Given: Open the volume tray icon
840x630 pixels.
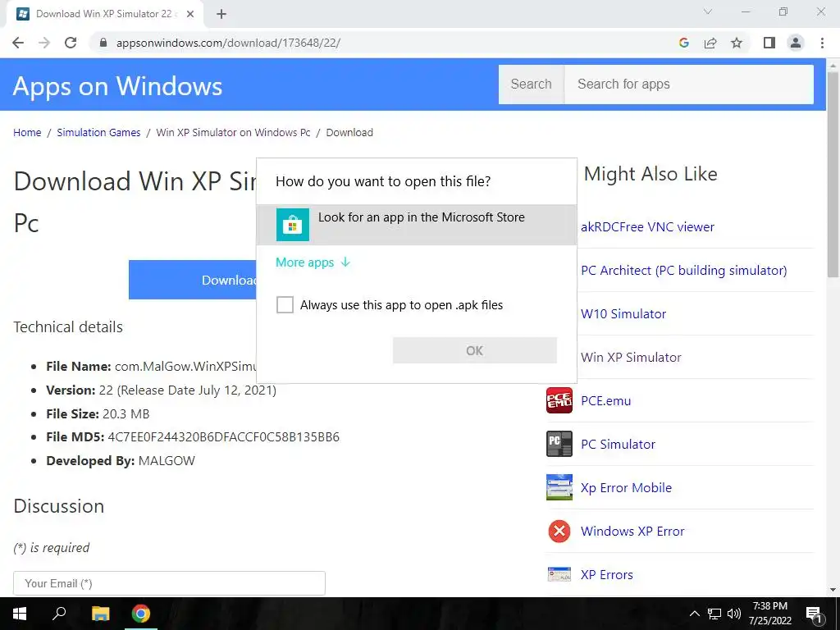Looking at the screenshot, I should coord(734,614).
